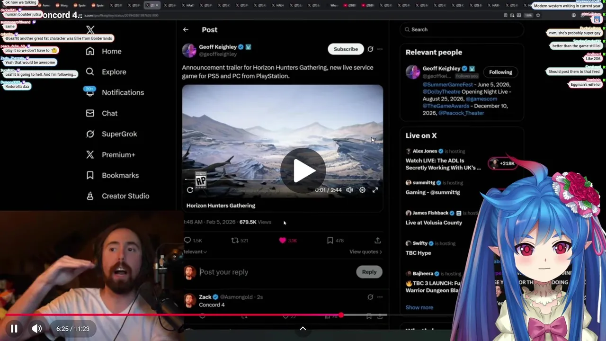Repost the post with 521 reposts
The width and height of the screenshot is (606, 341).
240,241
